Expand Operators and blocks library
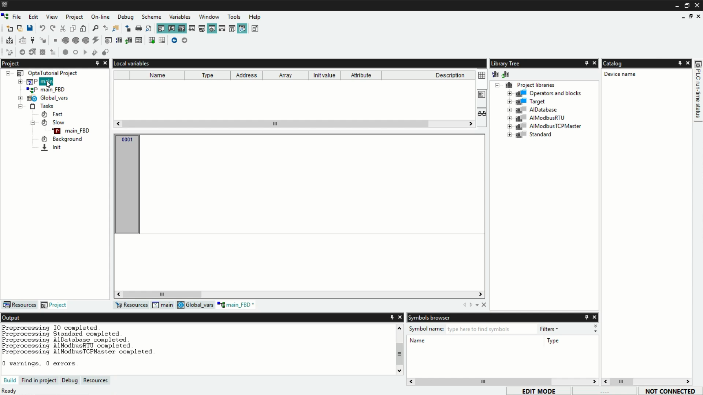 pyautogui.click(x=509, y=93)
